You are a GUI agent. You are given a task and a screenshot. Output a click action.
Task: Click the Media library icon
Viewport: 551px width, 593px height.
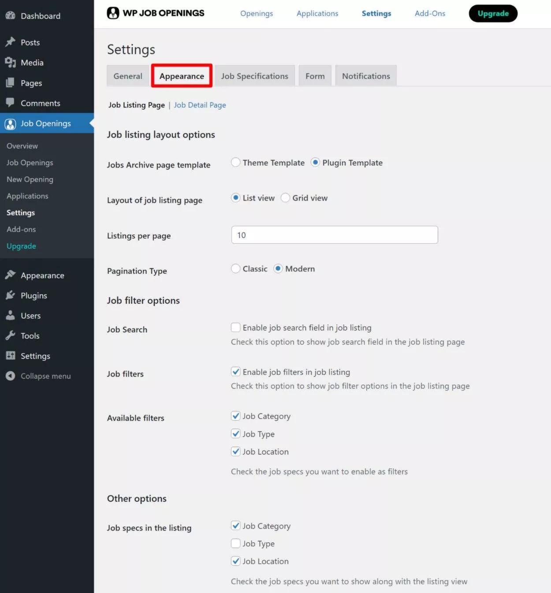coord(11,62)
